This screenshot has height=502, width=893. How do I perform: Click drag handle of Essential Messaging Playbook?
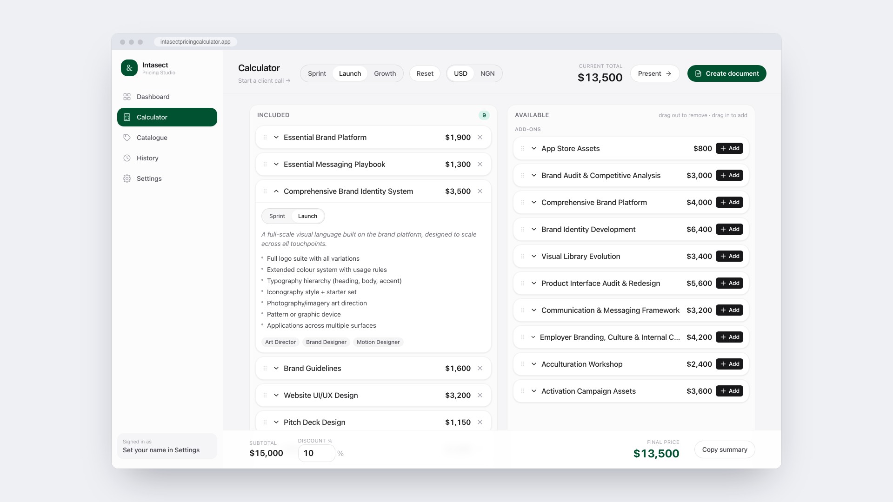tap(265, 164)
